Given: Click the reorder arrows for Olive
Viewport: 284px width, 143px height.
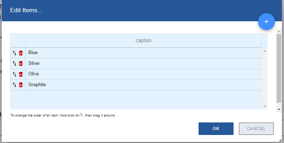Looking at the screenshot, I should point(15,74).
